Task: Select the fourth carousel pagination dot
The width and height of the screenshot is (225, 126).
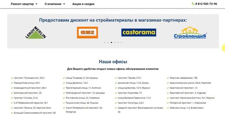Action: tap(115, 42)
